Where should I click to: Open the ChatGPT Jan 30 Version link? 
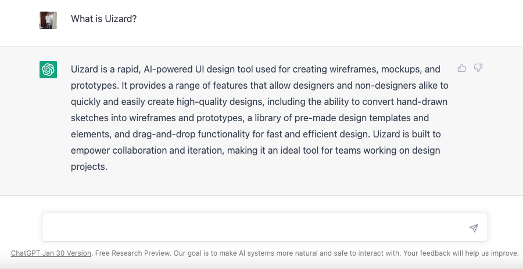[51, 253]
